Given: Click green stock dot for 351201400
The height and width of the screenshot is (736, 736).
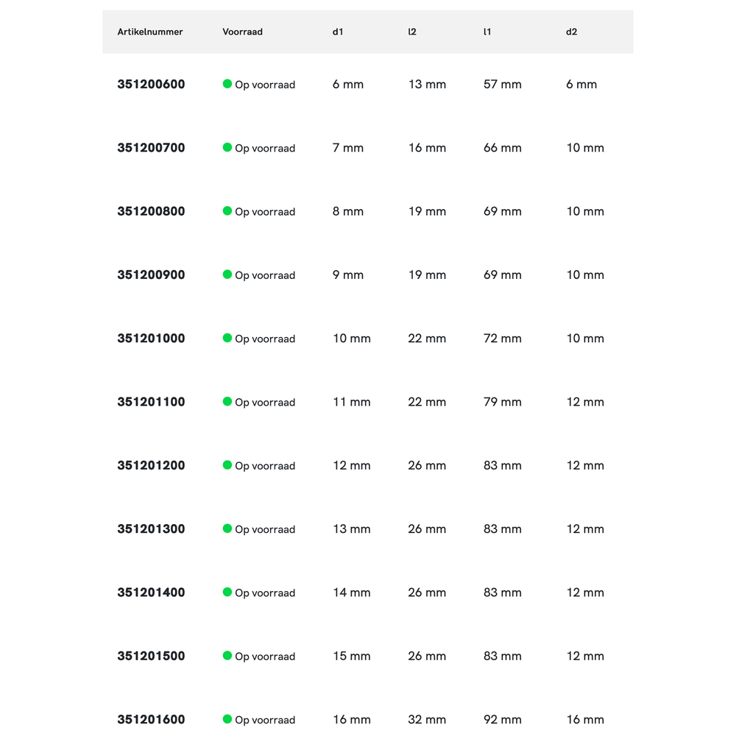Looking at the screenshot, I should tap(227, 592).
